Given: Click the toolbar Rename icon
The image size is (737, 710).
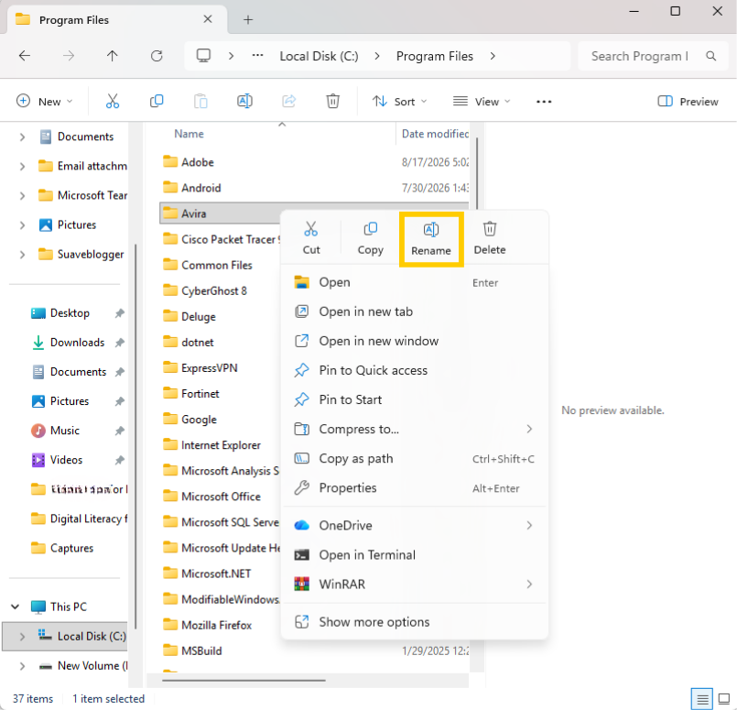Looking at the screenshot, I should (244, 101).
